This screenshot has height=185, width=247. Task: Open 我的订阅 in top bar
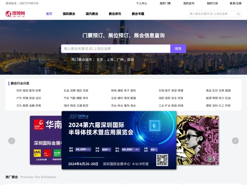point(212,3)
